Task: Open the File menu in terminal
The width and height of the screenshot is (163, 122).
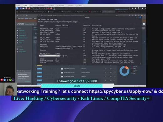Action: coord(39,19)
